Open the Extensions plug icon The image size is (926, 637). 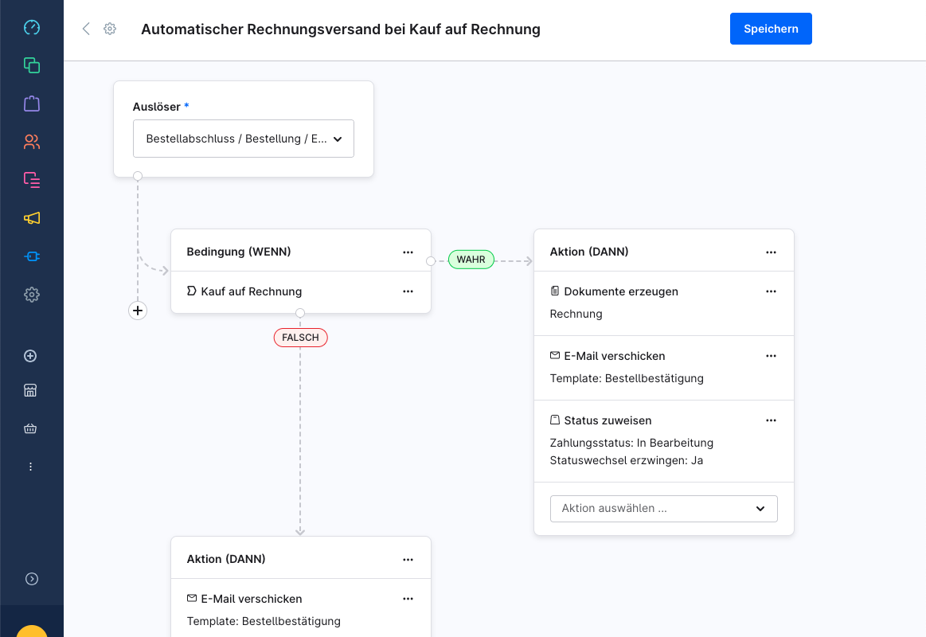click(x=31, y=256)
